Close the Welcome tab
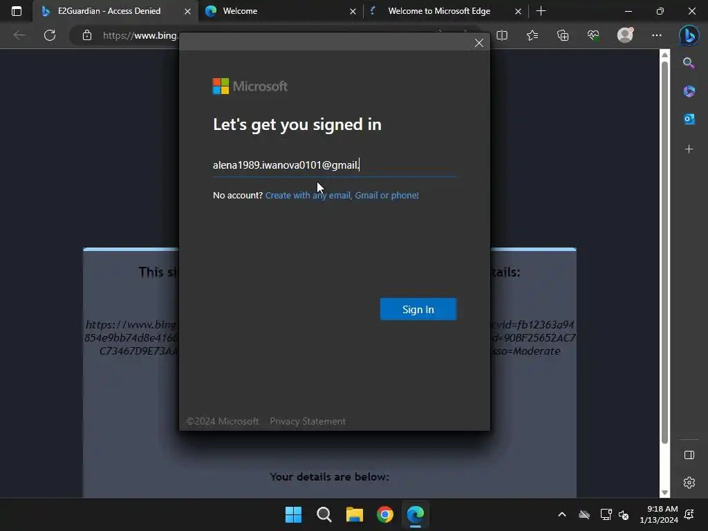Image resolution: width=708 pixels, height=531 pixels. click(353, 11)
